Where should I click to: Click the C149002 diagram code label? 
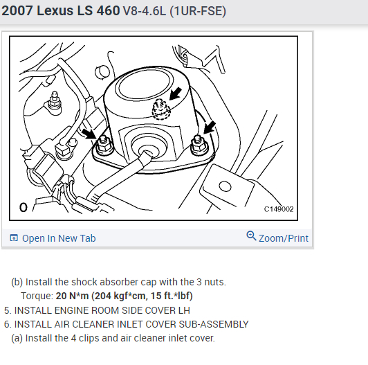pos(279,209)
